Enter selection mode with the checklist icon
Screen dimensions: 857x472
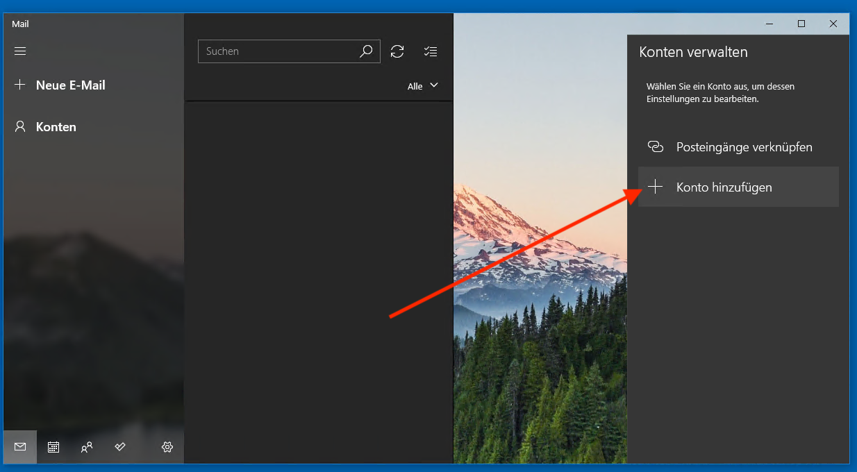point(430,51)
